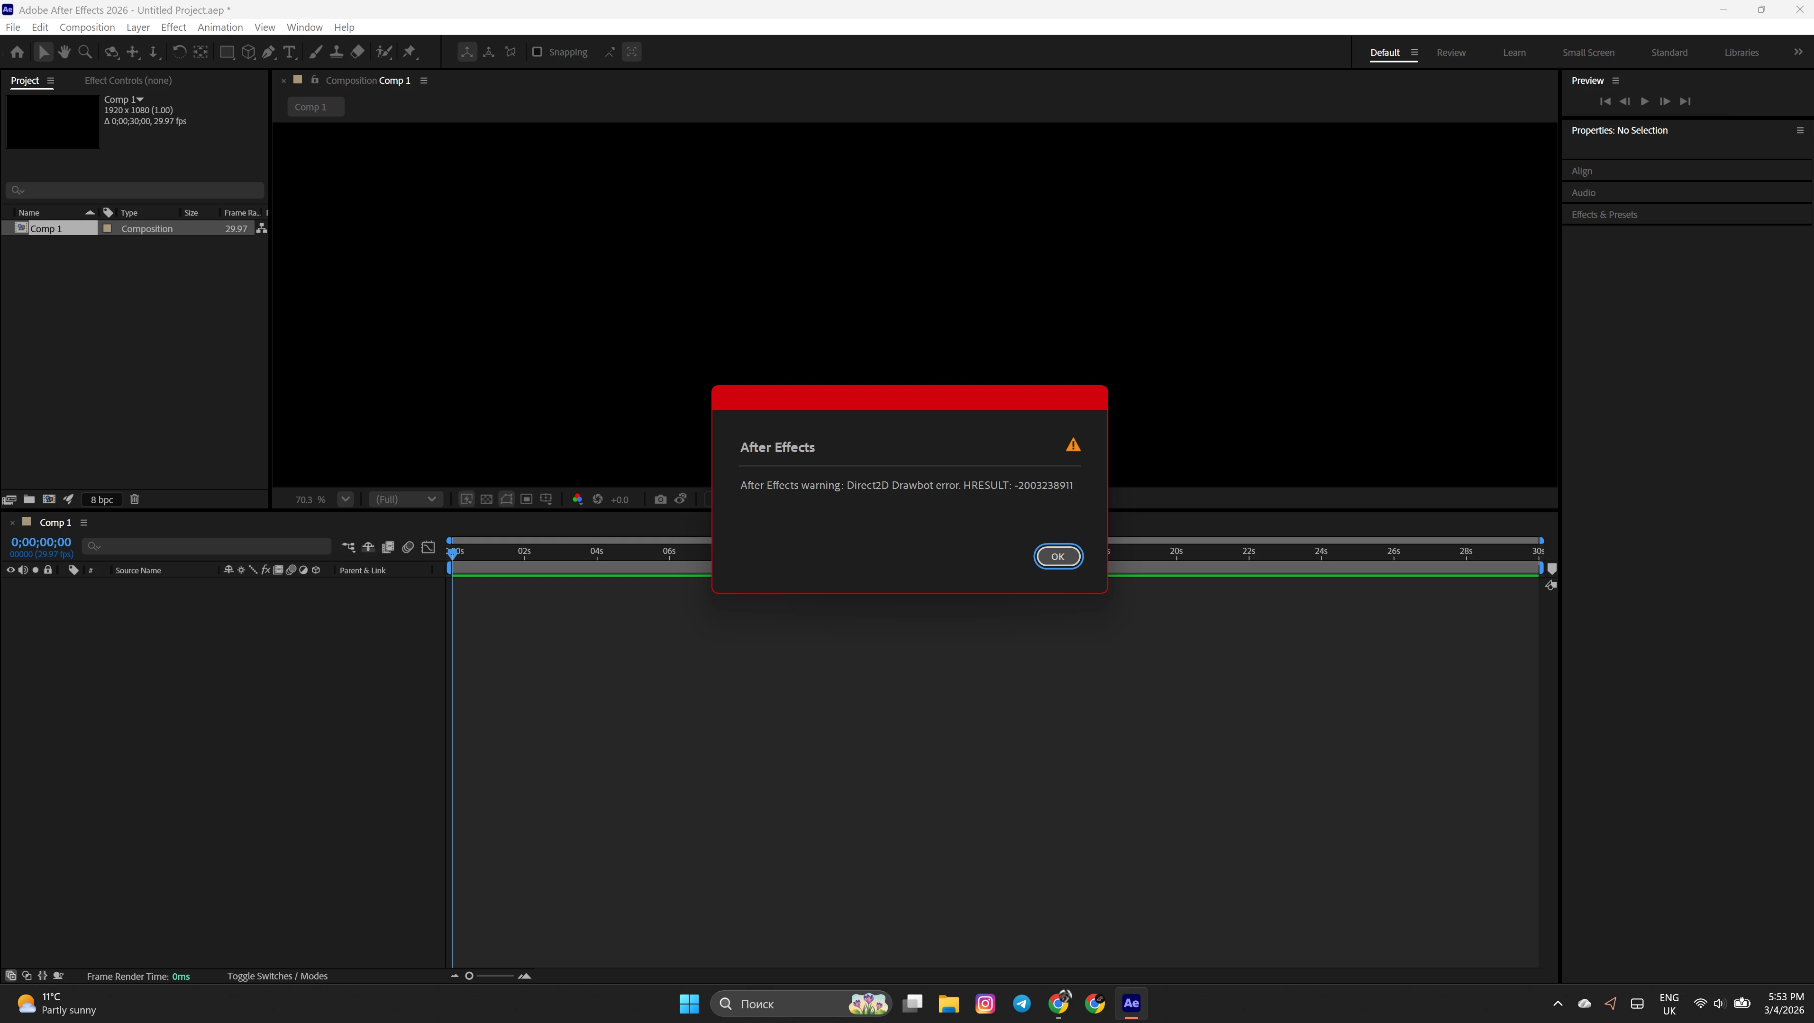Image resolution: width=1814 pixels, height=1023 pixels.
Task: Select the Zoom tool in toolbar
Action: 85,52
